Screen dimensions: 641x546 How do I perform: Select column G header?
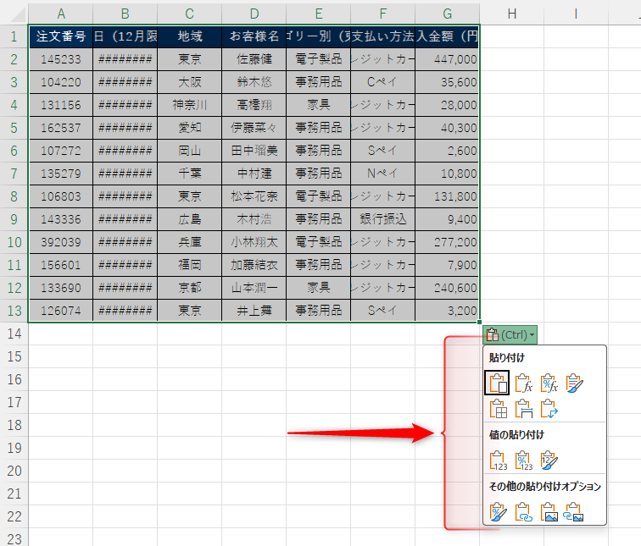[x=447, y=14]
